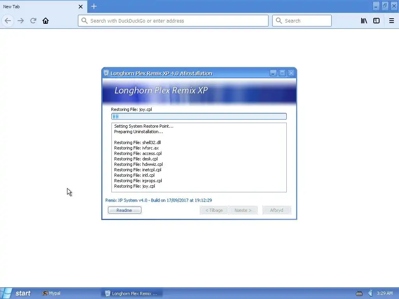The height and width of the screenshot is (299, 399).
Task: Open the Windows start button
Action: pyautogui.click(x=16, y=294)
